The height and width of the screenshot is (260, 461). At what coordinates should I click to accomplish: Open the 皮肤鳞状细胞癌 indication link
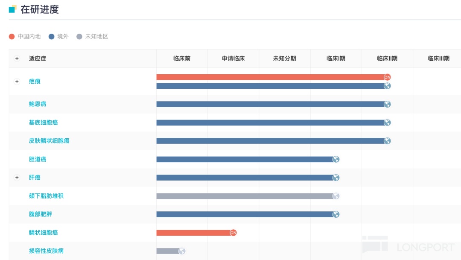tap(49, 141)
